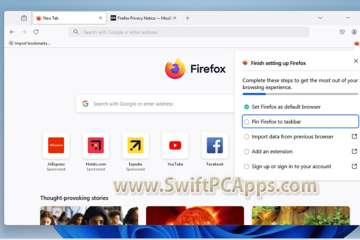360x240 pixels.
Task: Expand the list all tabs chevron
Action: (320, 18)
